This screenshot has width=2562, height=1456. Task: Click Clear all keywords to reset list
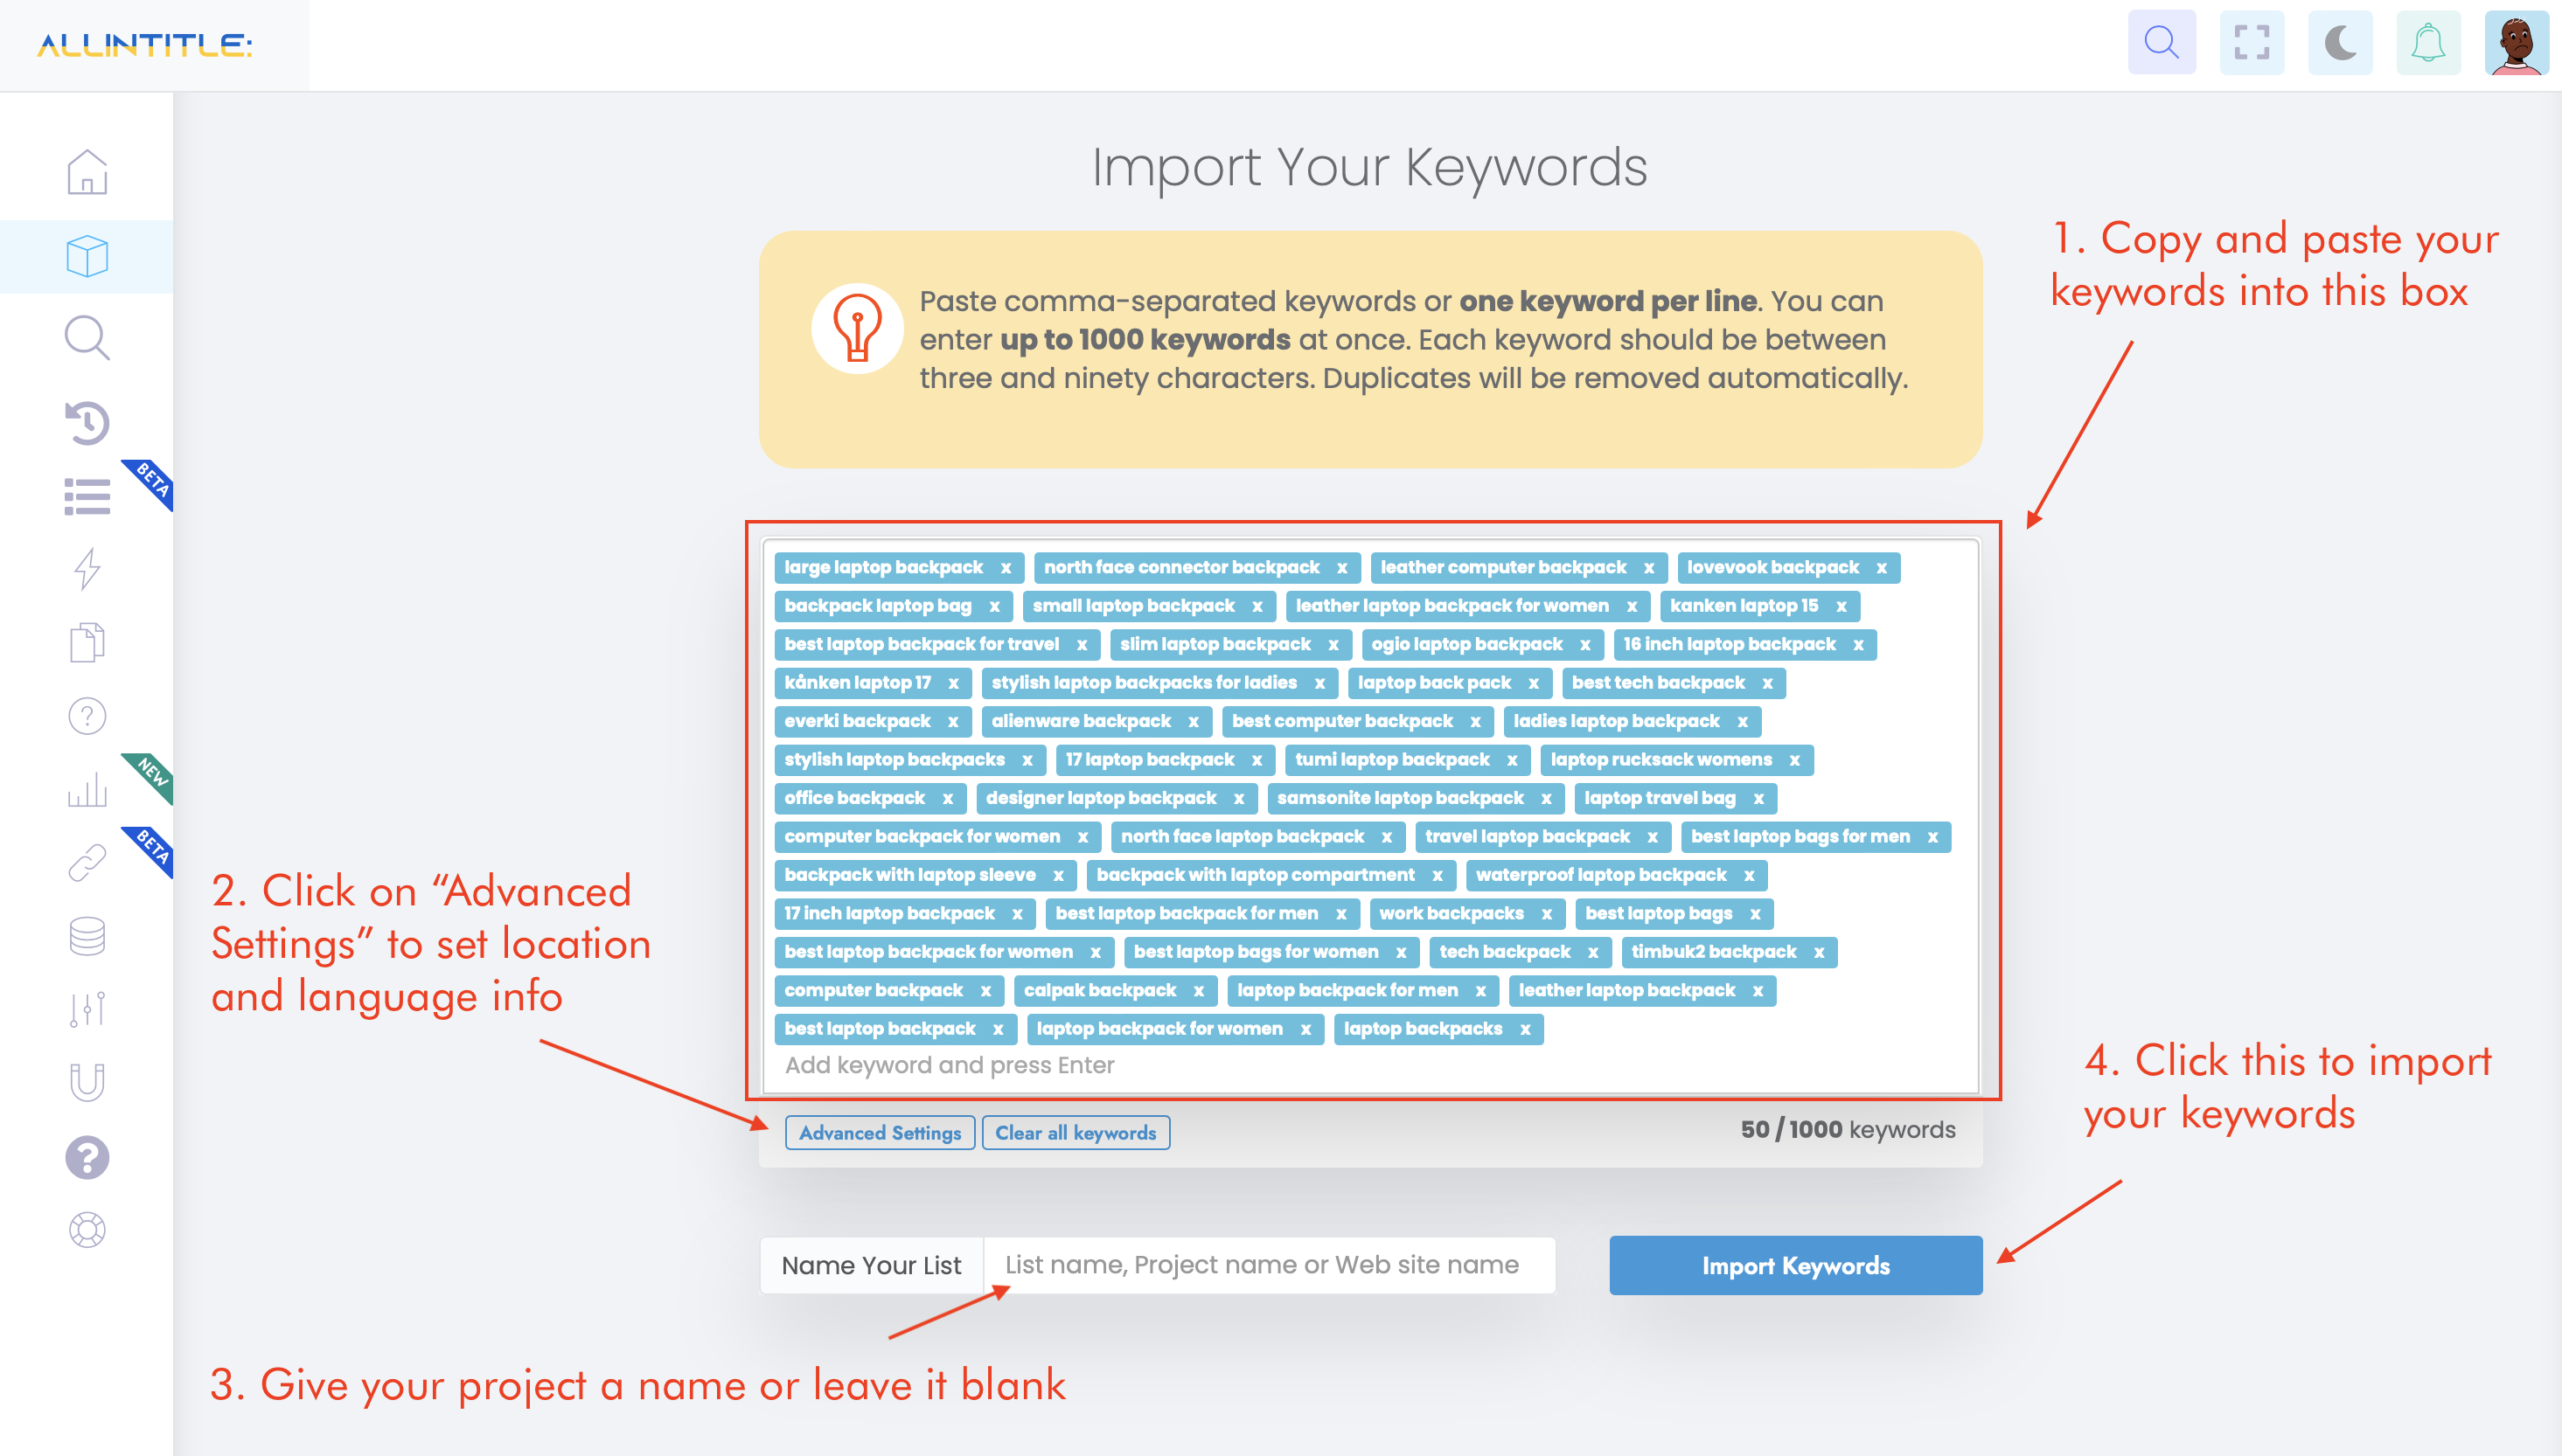coord(1077,1133)
